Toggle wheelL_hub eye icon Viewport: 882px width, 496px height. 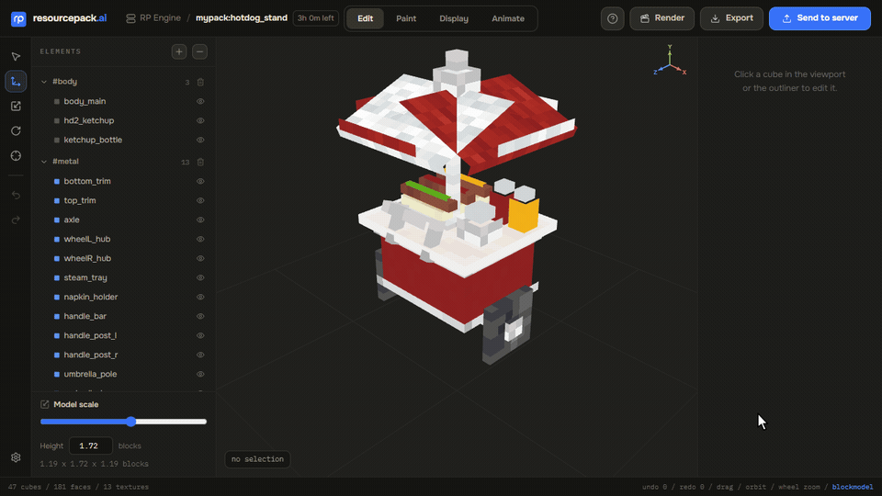coord(200,239)
